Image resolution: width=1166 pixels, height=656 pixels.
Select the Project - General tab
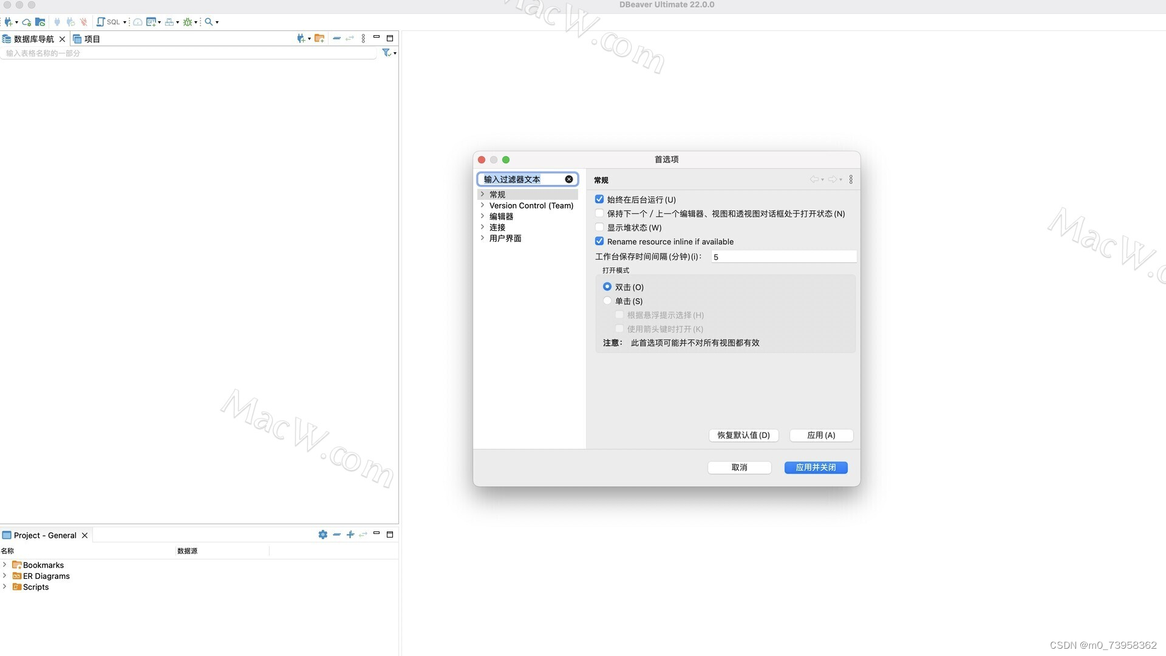[46, 535]
